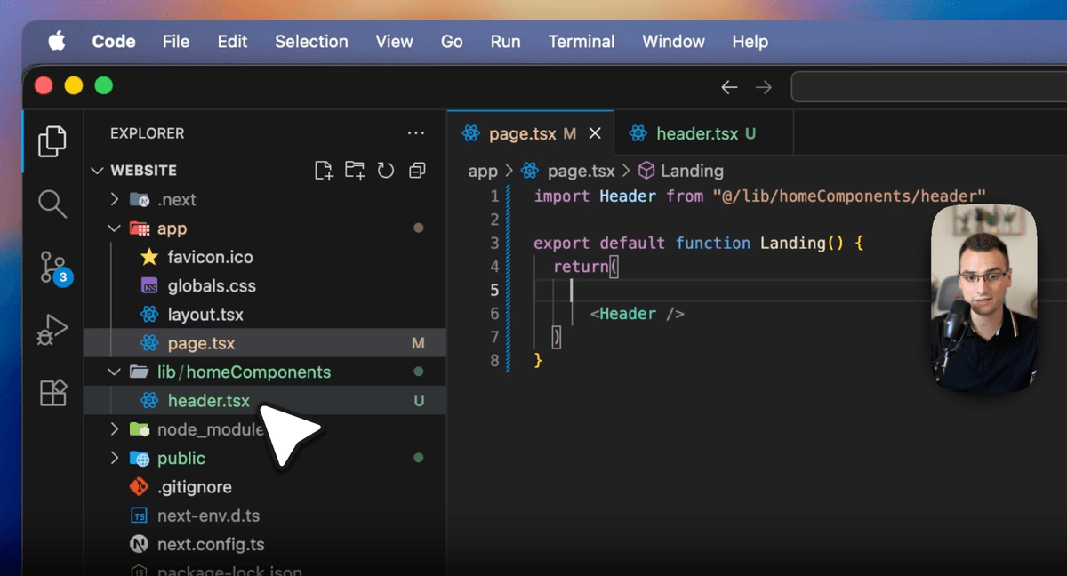Image resolution: width=1067 pixels, height=576 pixels.
Task: Click the New File icon in Explorer
Action: pos(324,171)
